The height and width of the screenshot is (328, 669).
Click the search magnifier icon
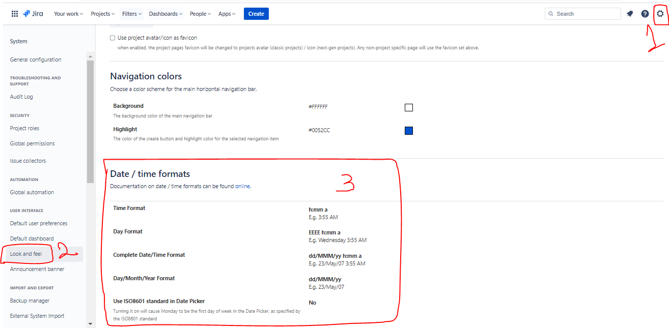(x=551, y=14)
